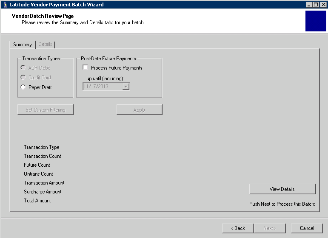Click 'Push Next to Process this Batch' text
Image resolution: width=328 pixels, height=238 pixels.
[x=282, y=204]
